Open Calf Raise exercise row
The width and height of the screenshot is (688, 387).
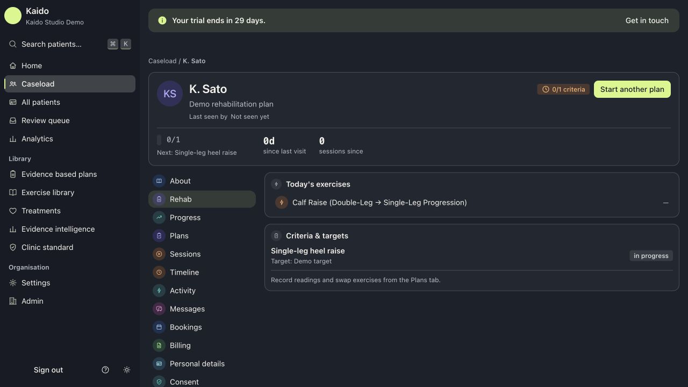472,203
